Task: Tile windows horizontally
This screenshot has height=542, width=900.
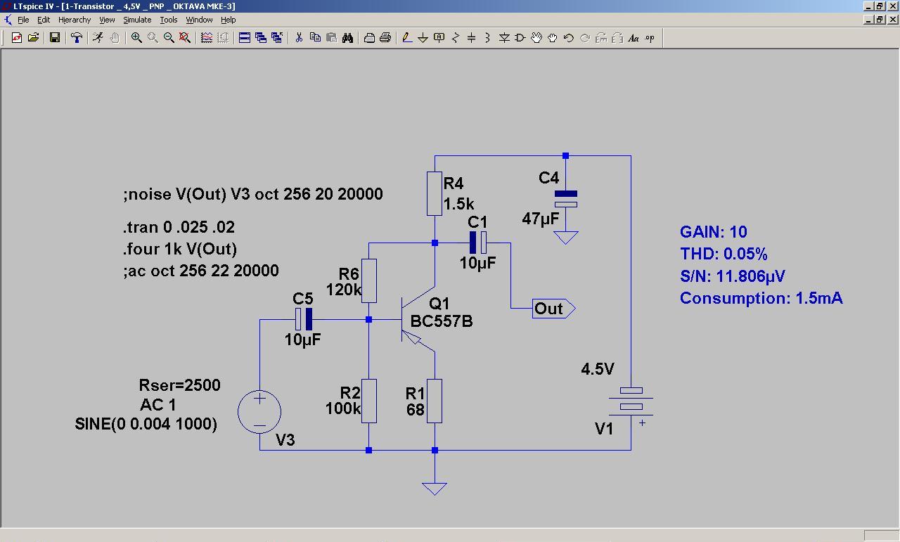Action: click(244, 38)
